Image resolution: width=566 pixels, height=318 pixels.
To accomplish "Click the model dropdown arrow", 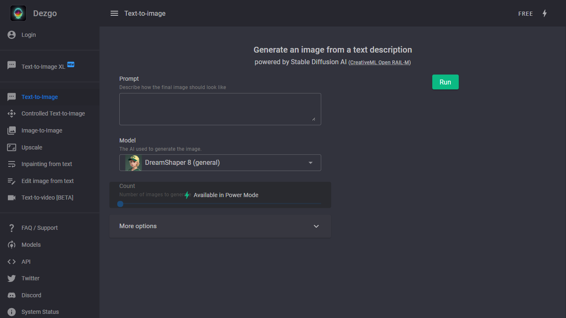I will (310, 163).
